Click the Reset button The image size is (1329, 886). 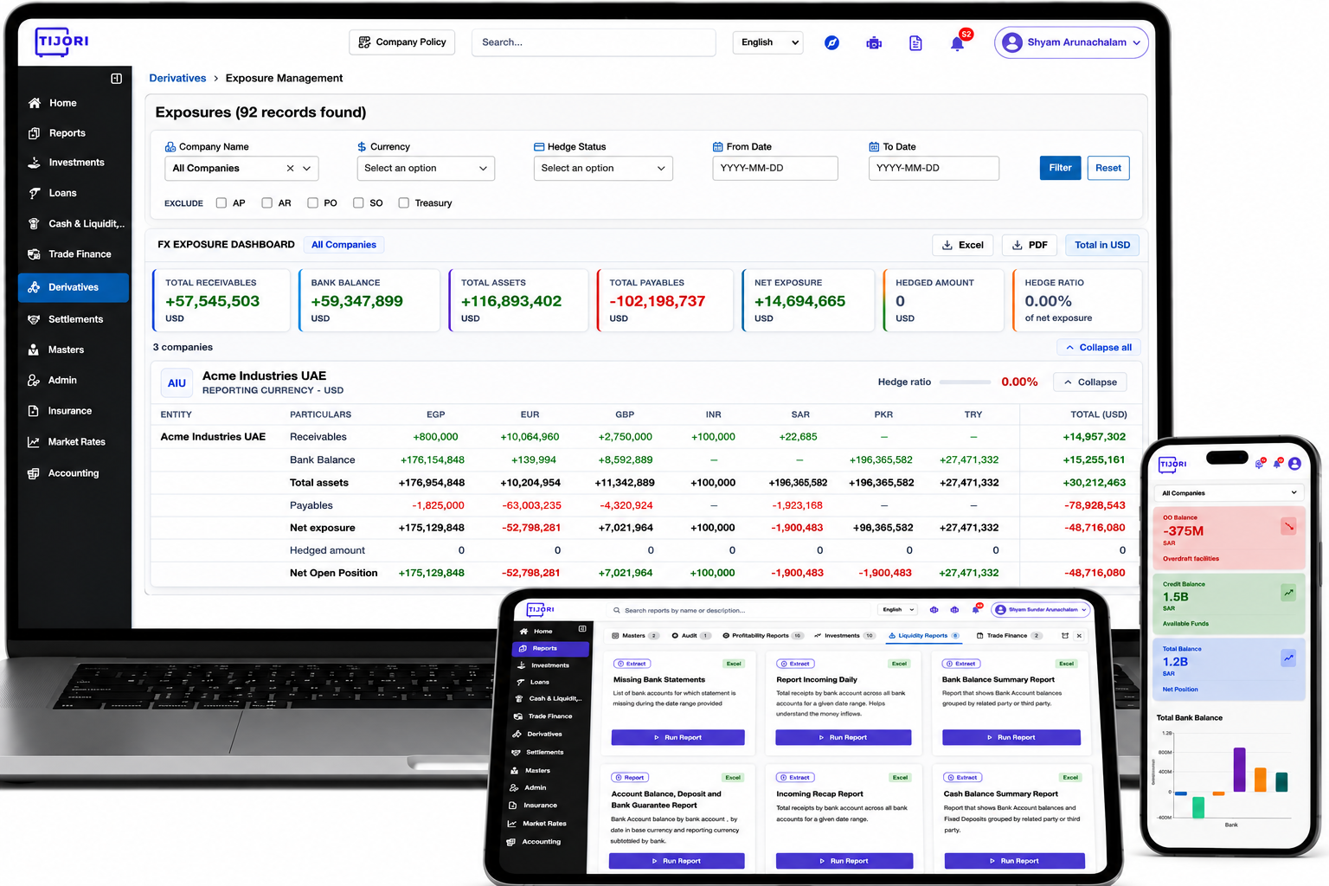coord(1107,168)
